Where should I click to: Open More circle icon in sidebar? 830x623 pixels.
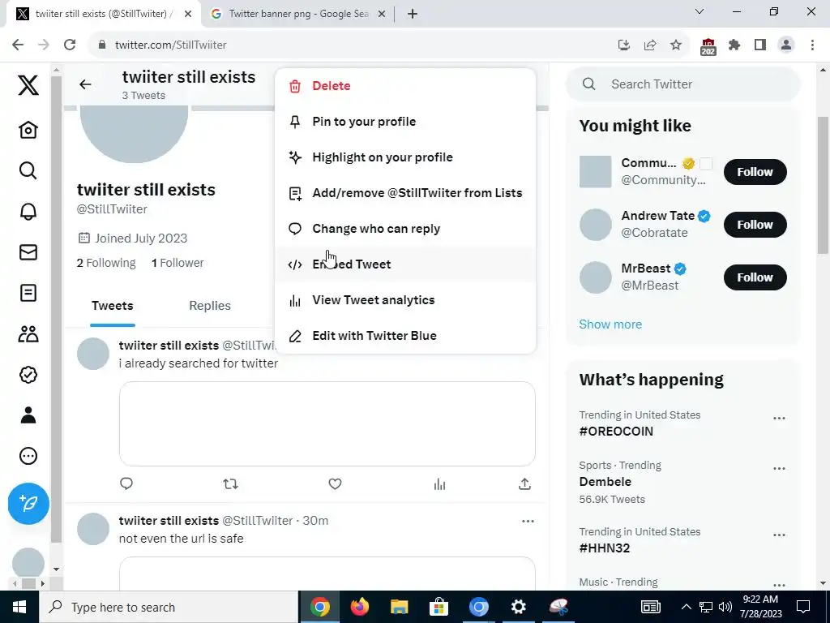(x=28, y=456)
